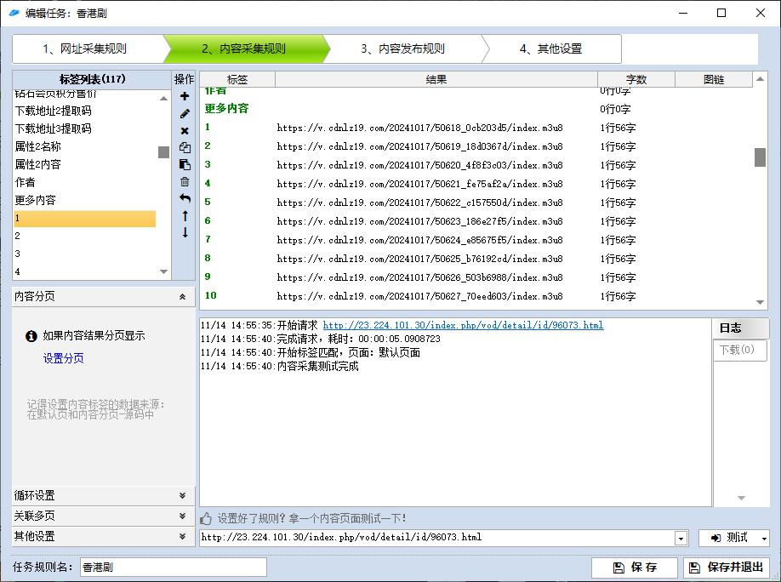
Task: Click the 任务规则名 input field
Action: pyautogui.click(x=173, y=568)
